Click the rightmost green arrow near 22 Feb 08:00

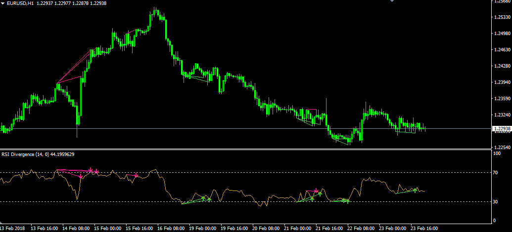(x=348, y=201)
